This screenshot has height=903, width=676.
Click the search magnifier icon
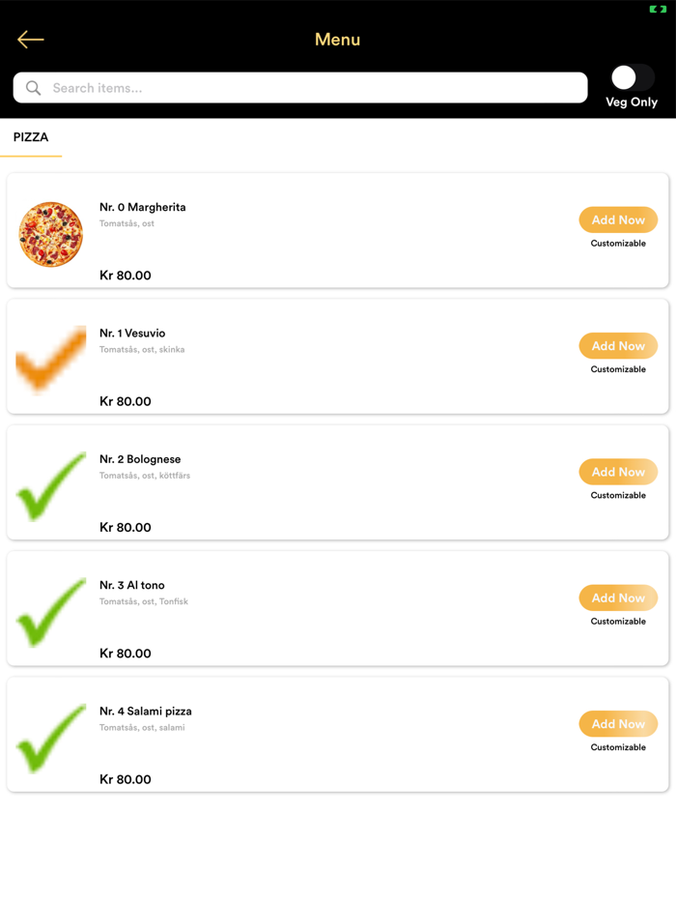coord(32,87)
